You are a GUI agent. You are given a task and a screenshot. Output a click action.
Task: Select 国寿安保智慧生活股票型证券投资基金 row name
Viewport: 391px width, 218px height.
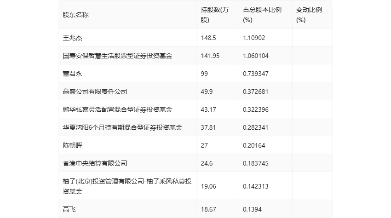(x=117, y=56)
